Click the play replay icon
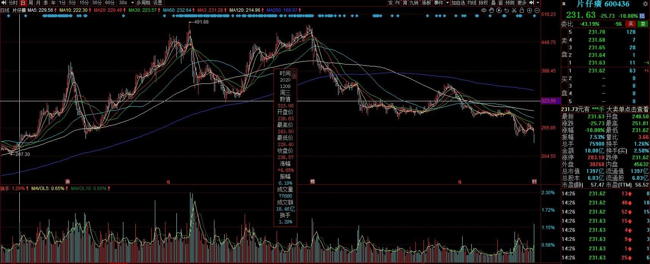This screenshot has height=264, width=650. click(499, 10)
